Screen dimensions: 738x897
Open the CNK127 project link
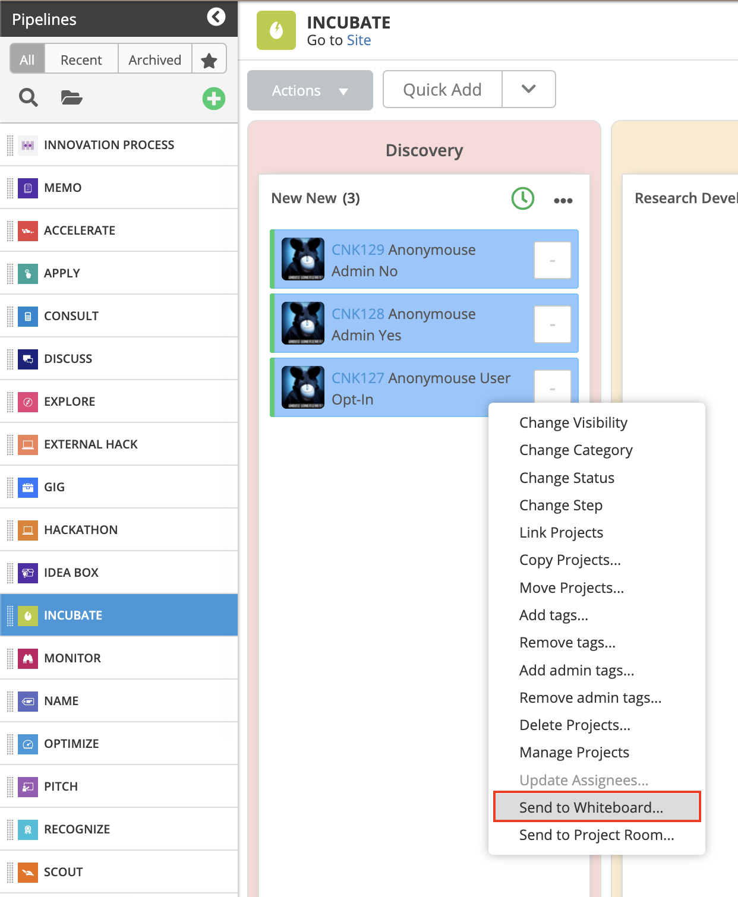point(358,378)
